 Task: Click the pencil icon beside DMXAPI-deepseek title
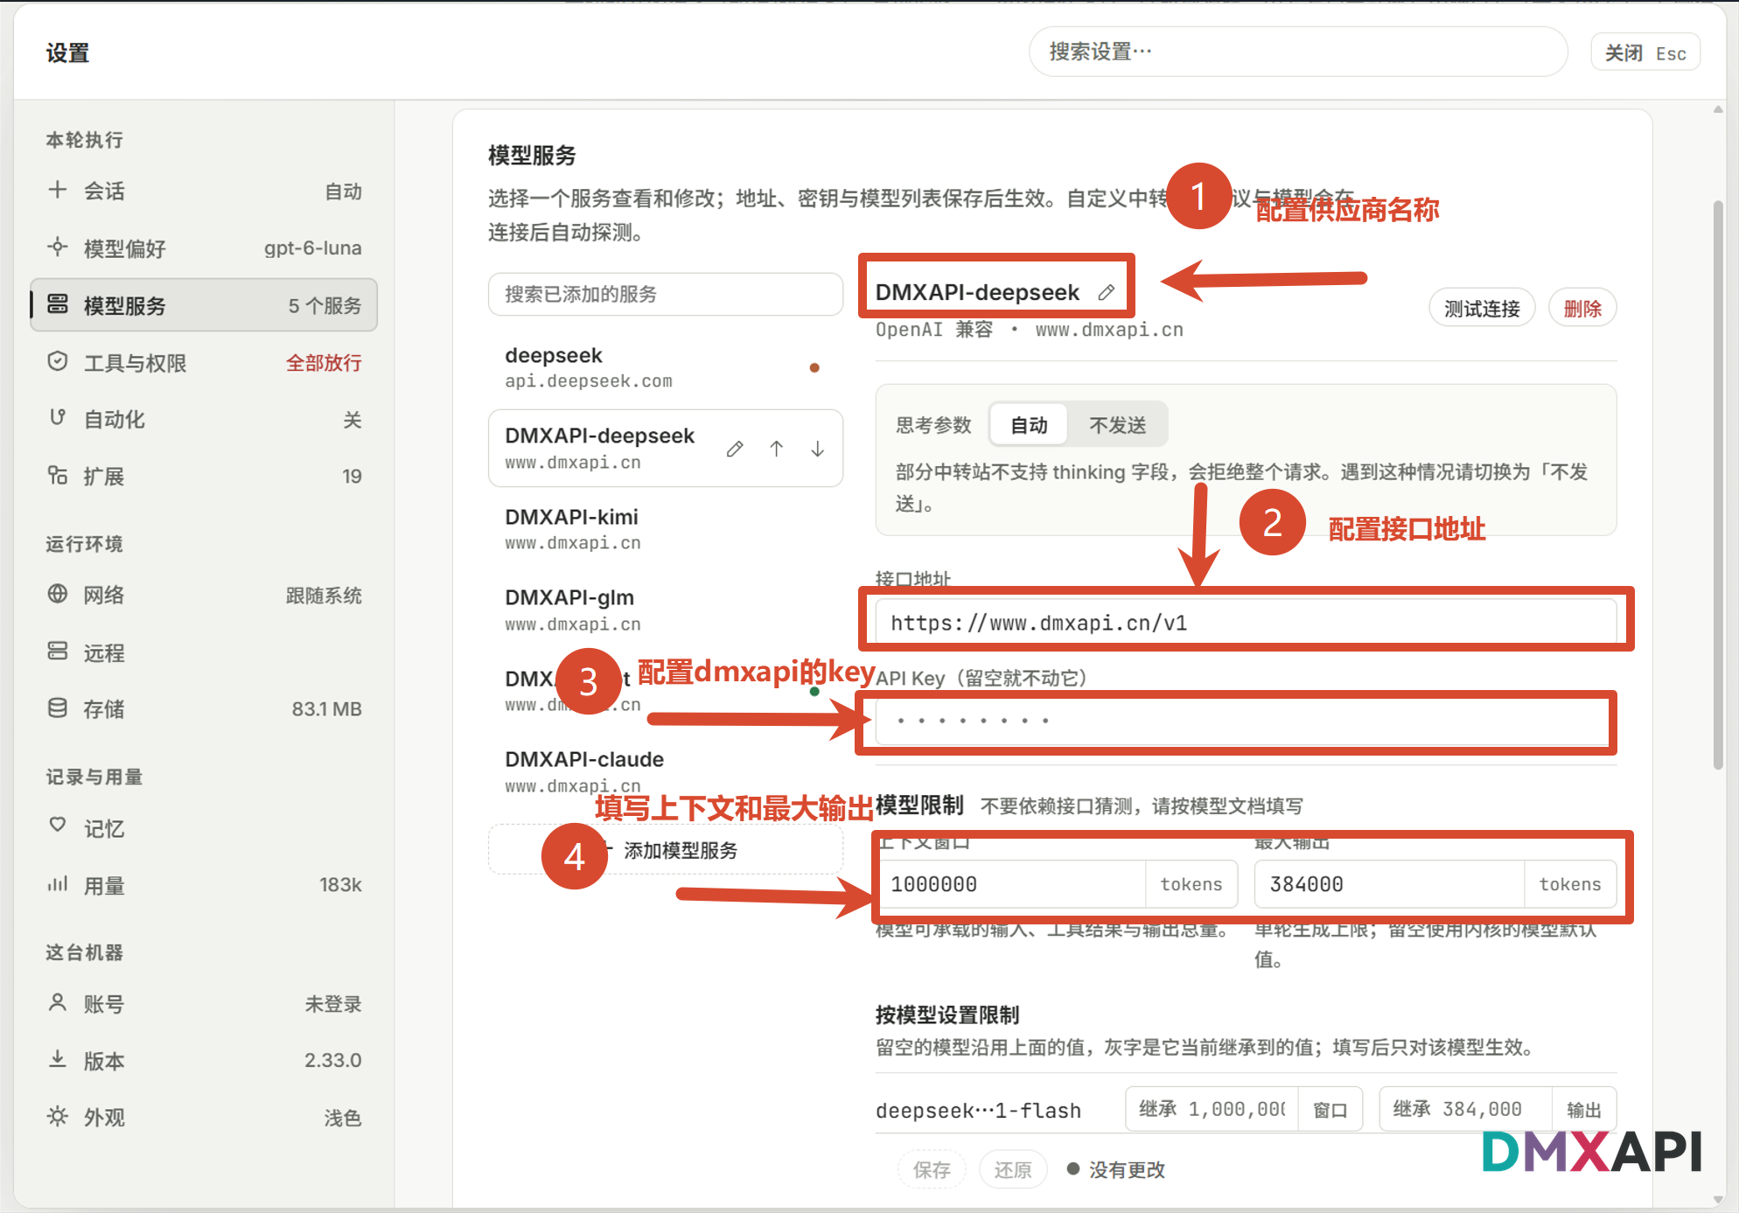click(1107, 292)
